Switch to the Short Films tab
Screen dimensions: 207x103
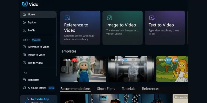[106, 89]
